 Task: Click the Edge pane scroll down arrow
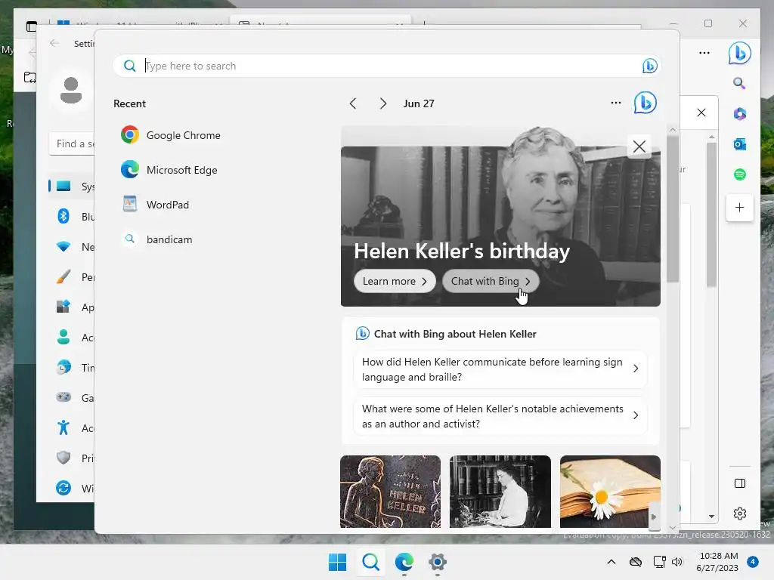point(711,517)
